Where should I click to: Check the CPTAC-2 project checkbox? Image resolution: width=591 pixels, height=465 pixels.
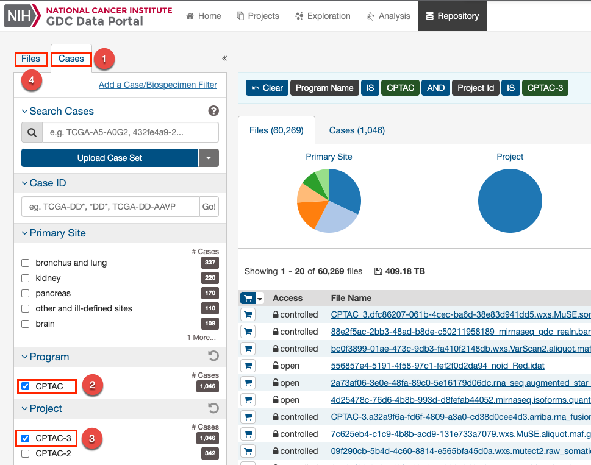(25, 453)
